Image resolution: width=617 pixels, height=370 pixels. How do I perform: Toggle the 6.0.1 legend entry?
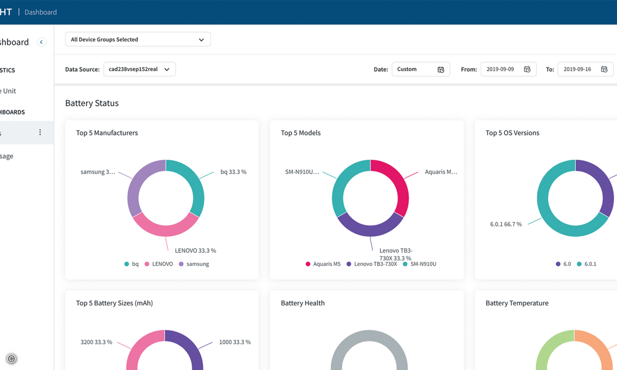click(587, 264)
